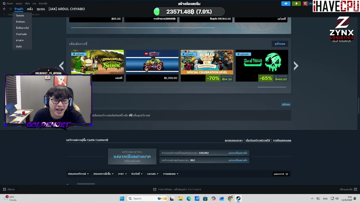Image resolution: width=360 pixels, height=203 pixels.
Task: Open File Explorer from the taskbar
Action: [x=180, y=198]
